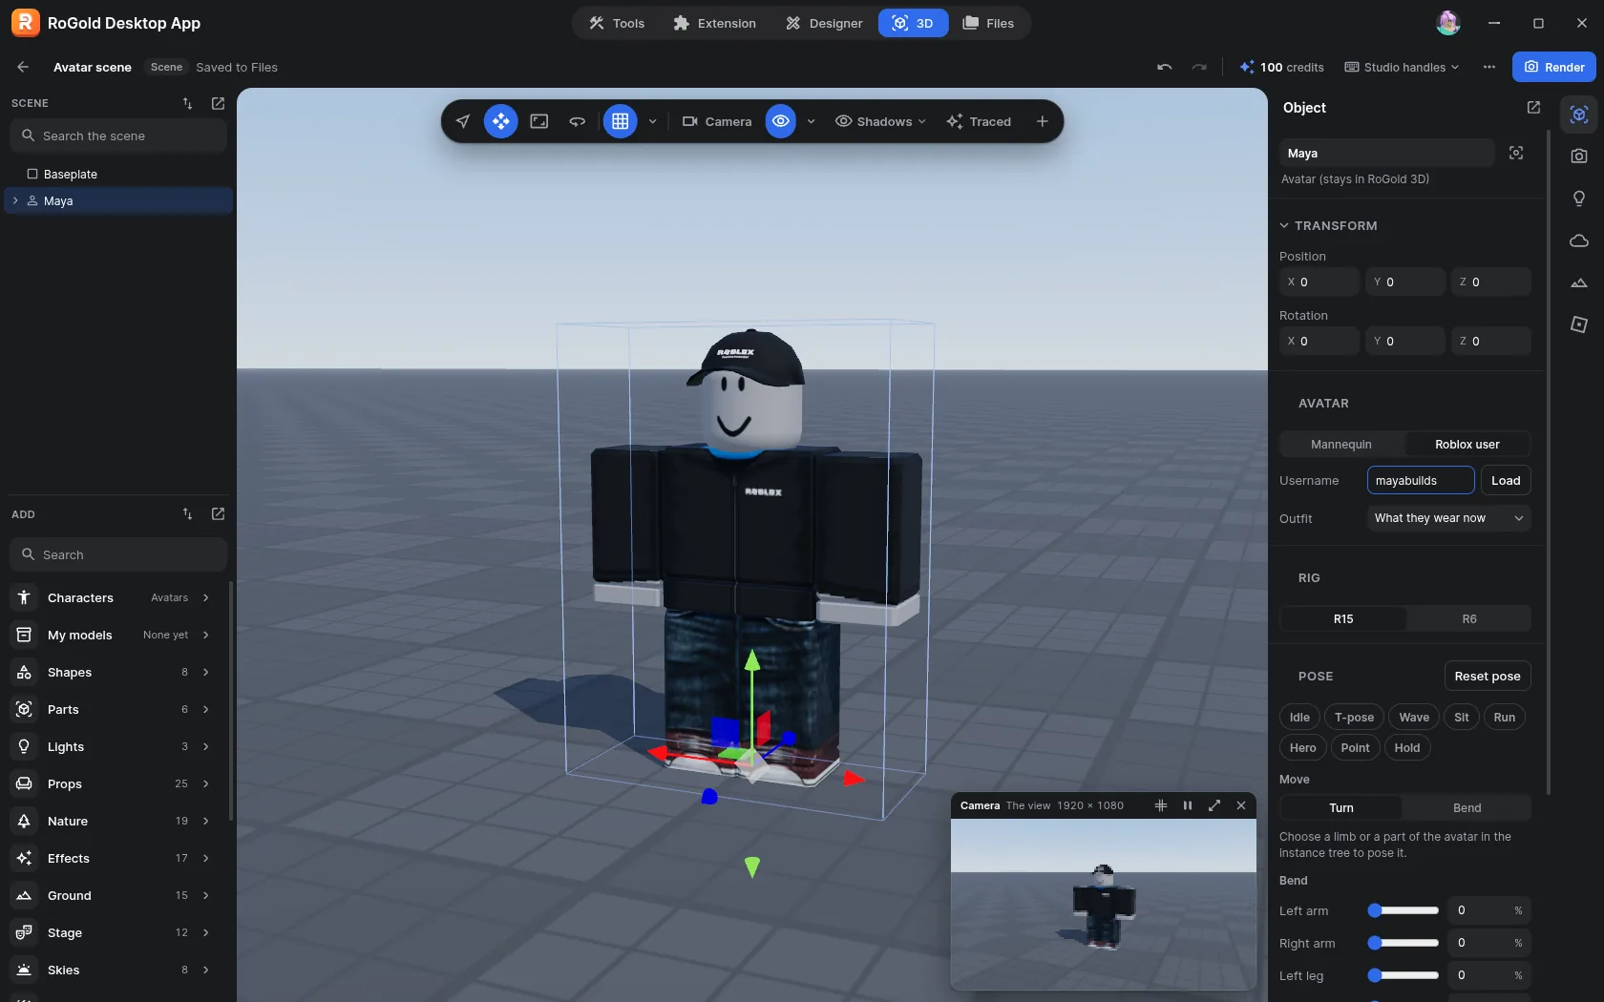Select the 3D tab
The height and width of the screenshot is (1002, 1604).
click(913, 23)
